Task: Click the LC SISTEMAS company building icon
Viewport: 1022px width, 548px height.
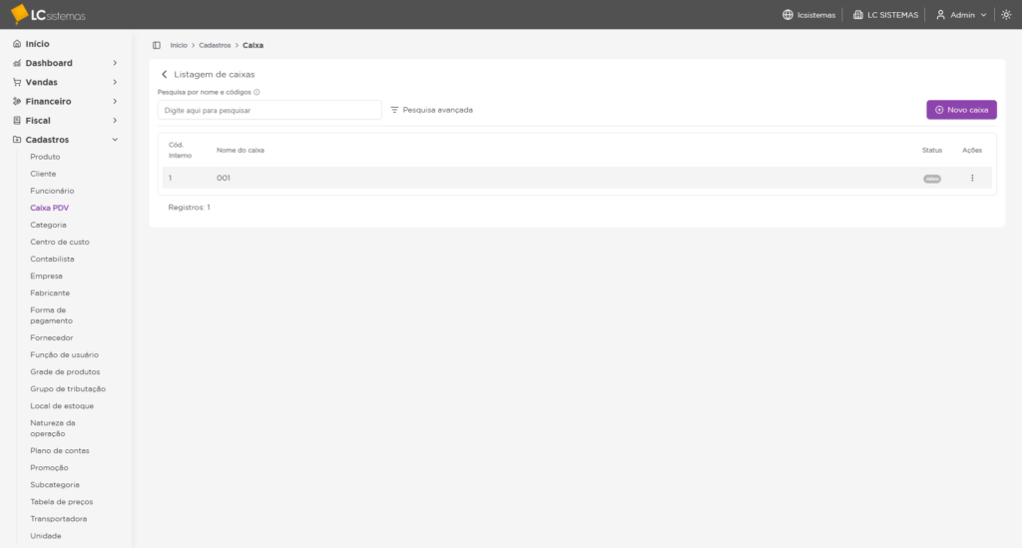Action: [x=858, y=15]
